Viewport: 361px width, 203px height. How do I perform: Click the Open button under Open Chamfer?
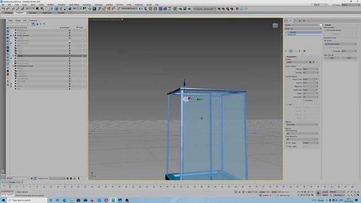332,58
